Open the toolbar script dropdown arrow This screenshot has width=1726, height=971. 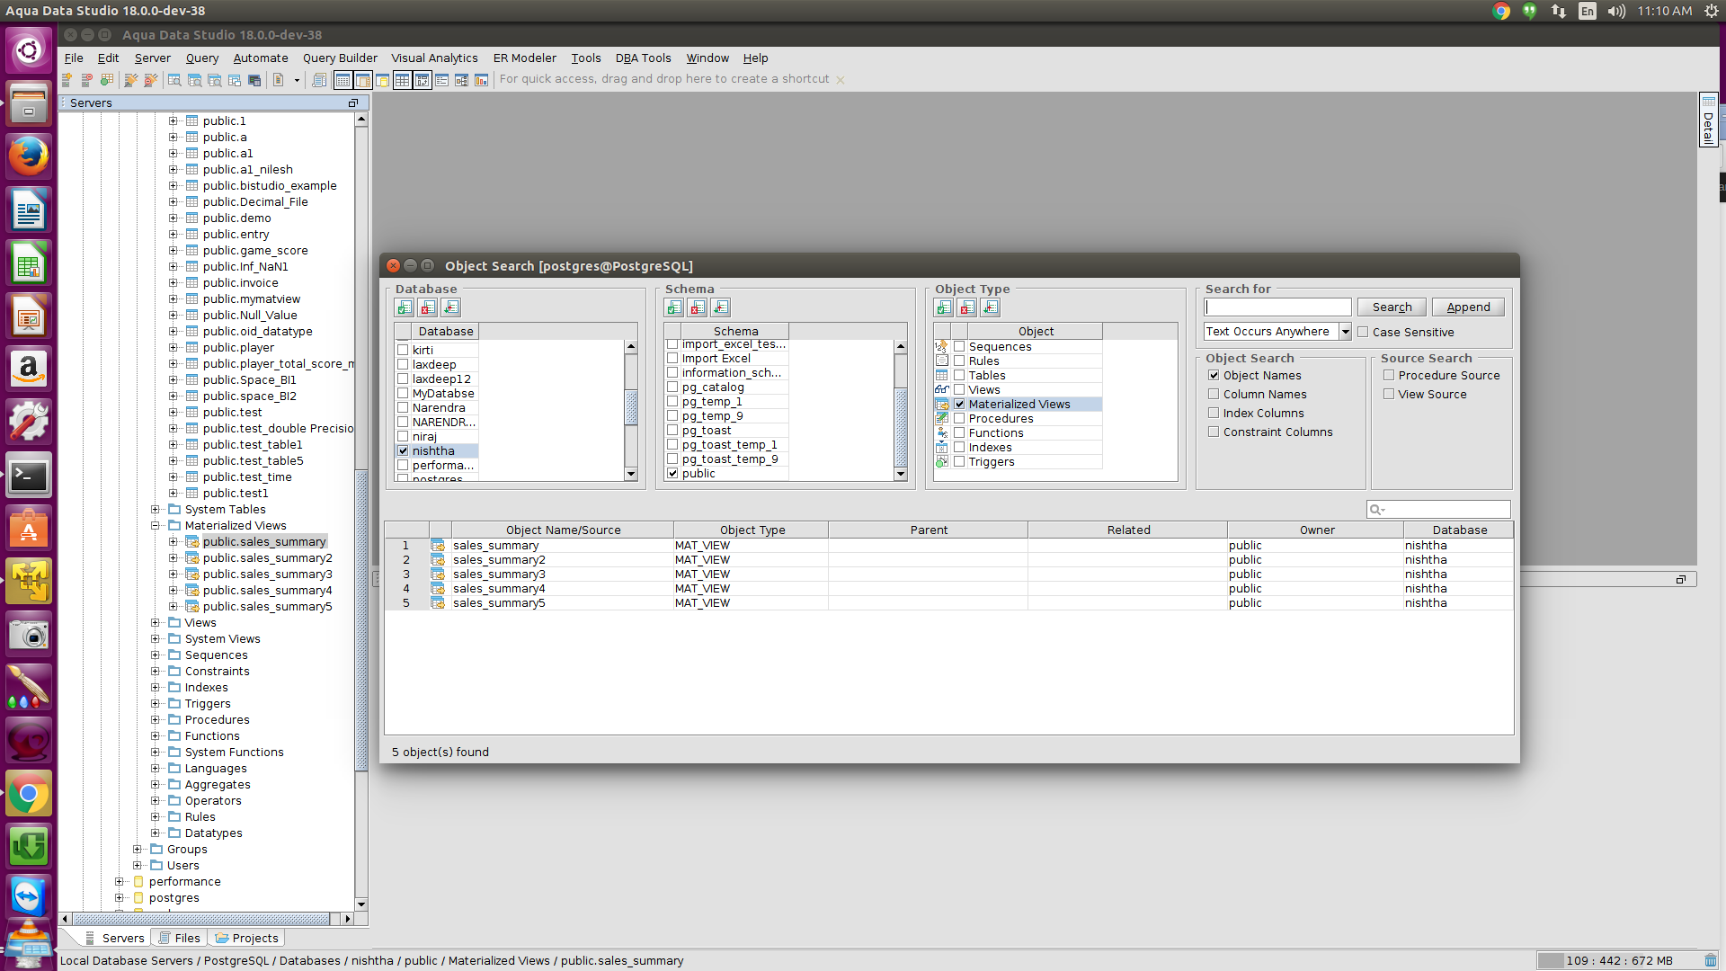297,80
